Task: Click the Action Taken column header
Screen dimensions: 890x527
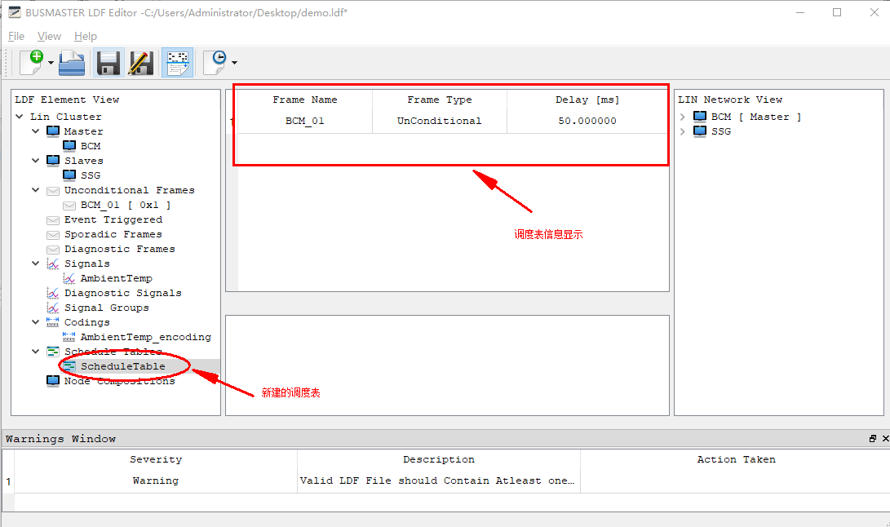Action: (736, 459)
